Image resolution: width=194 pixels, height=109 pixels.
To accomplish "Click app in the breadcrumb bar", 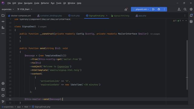I will 19,107.
